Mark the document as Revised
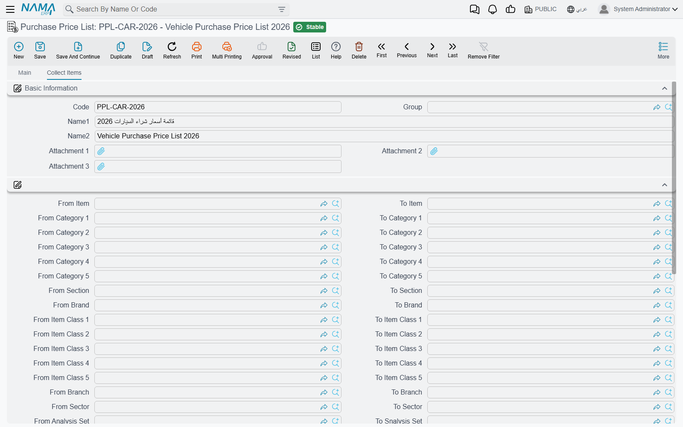 pyautogui.click(x=292, y=50)
